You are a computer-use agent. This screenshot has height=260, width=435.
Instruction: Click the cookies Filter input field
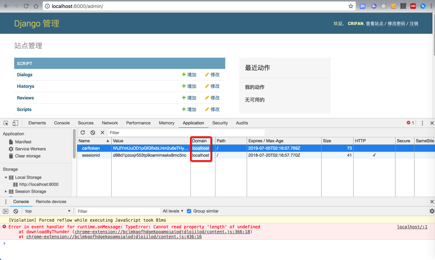pos(186,132)
